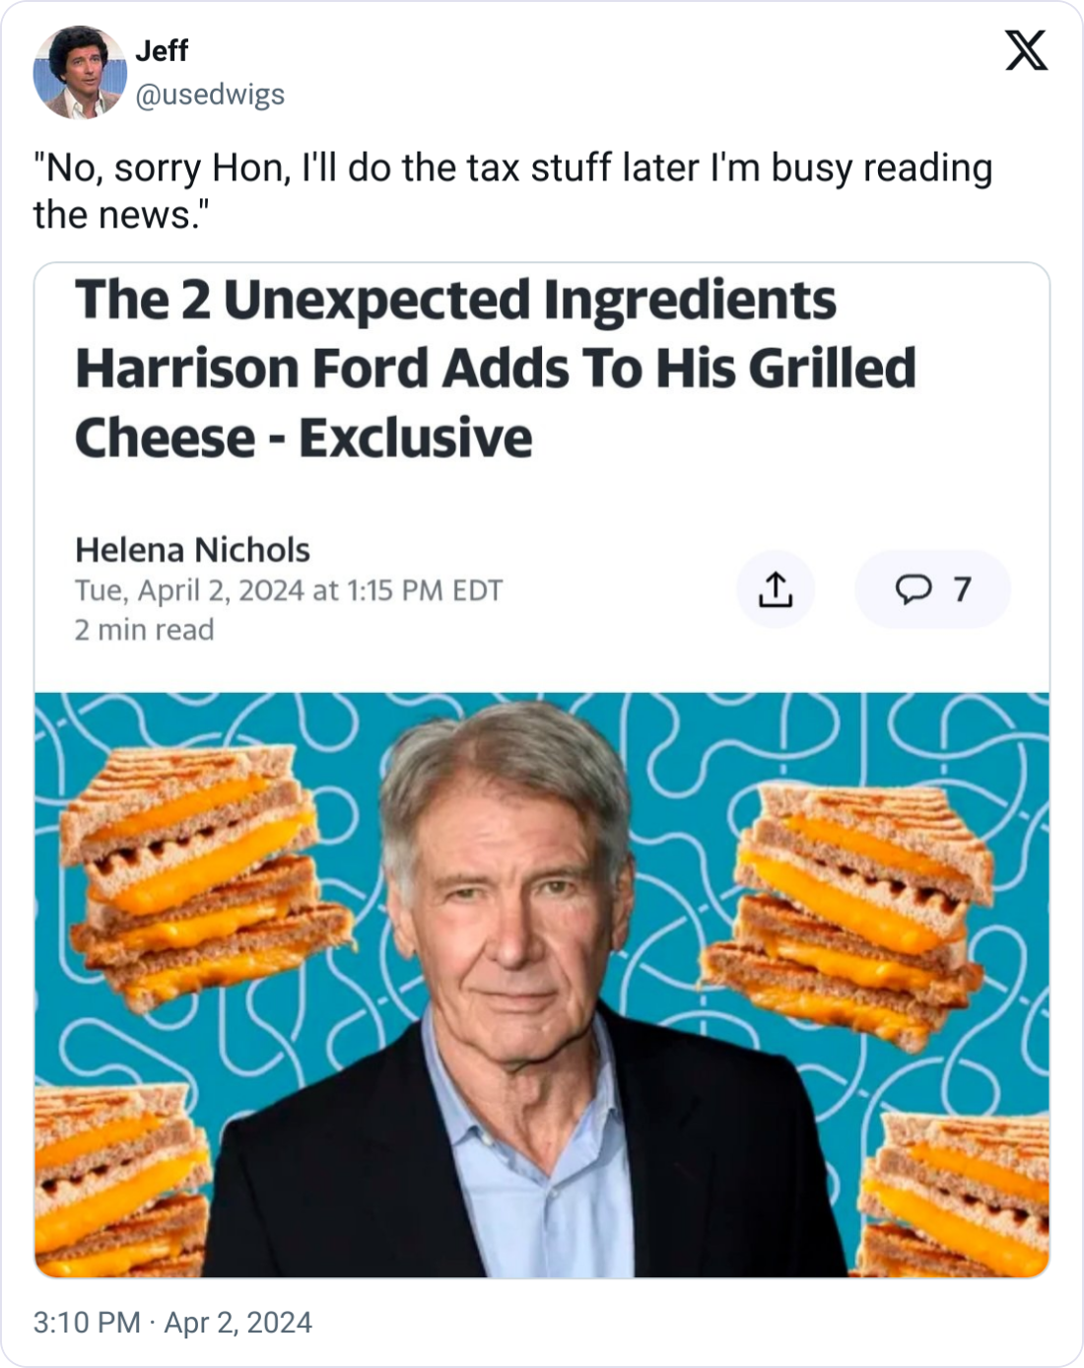Click the "2 min read" label
The height and width of the screenshot is (1368, 1084).
(x=144, y=630)
